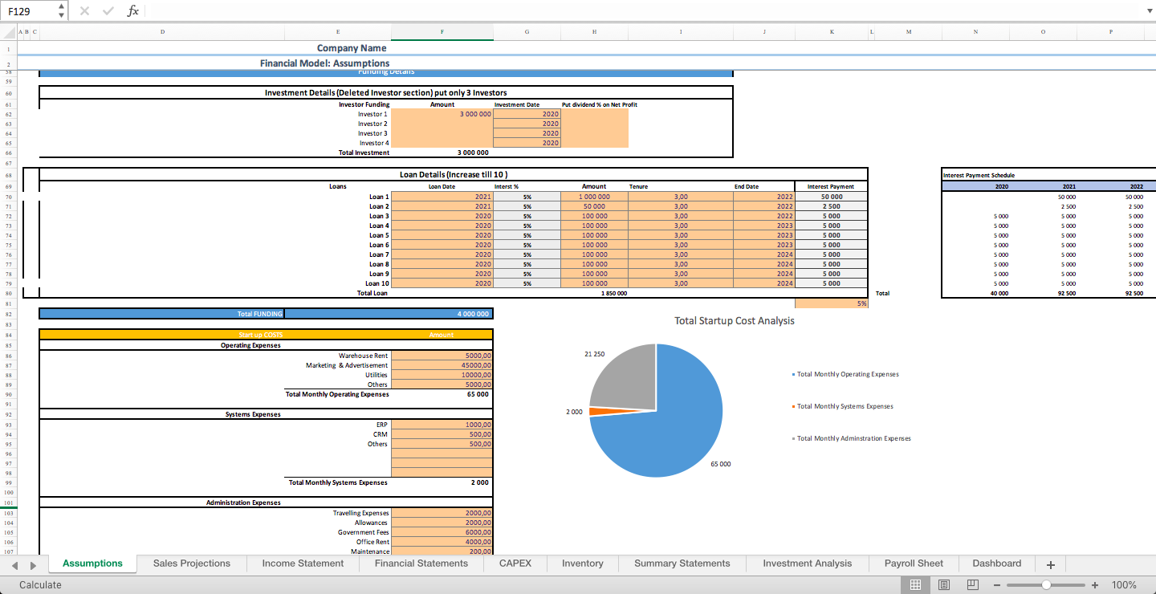1156x594 pixels.
Task: Open the Summary Statements sheet tab
Action: (x=682, y=563)
